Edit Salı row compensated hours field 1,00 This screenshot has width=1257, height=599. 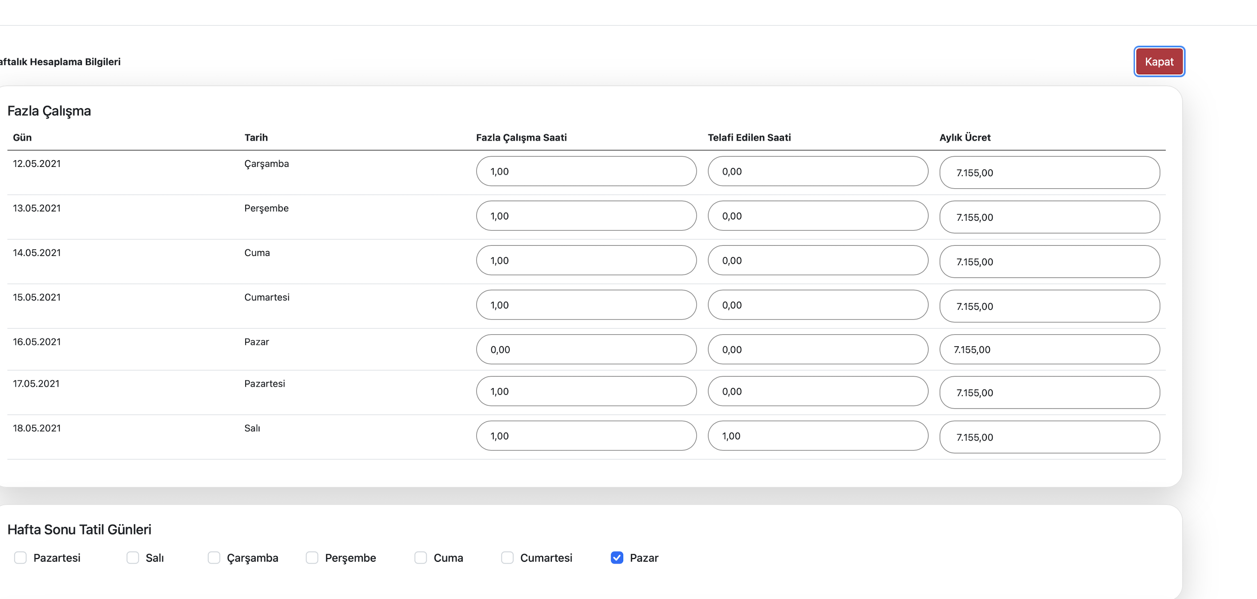coord(817,436)
